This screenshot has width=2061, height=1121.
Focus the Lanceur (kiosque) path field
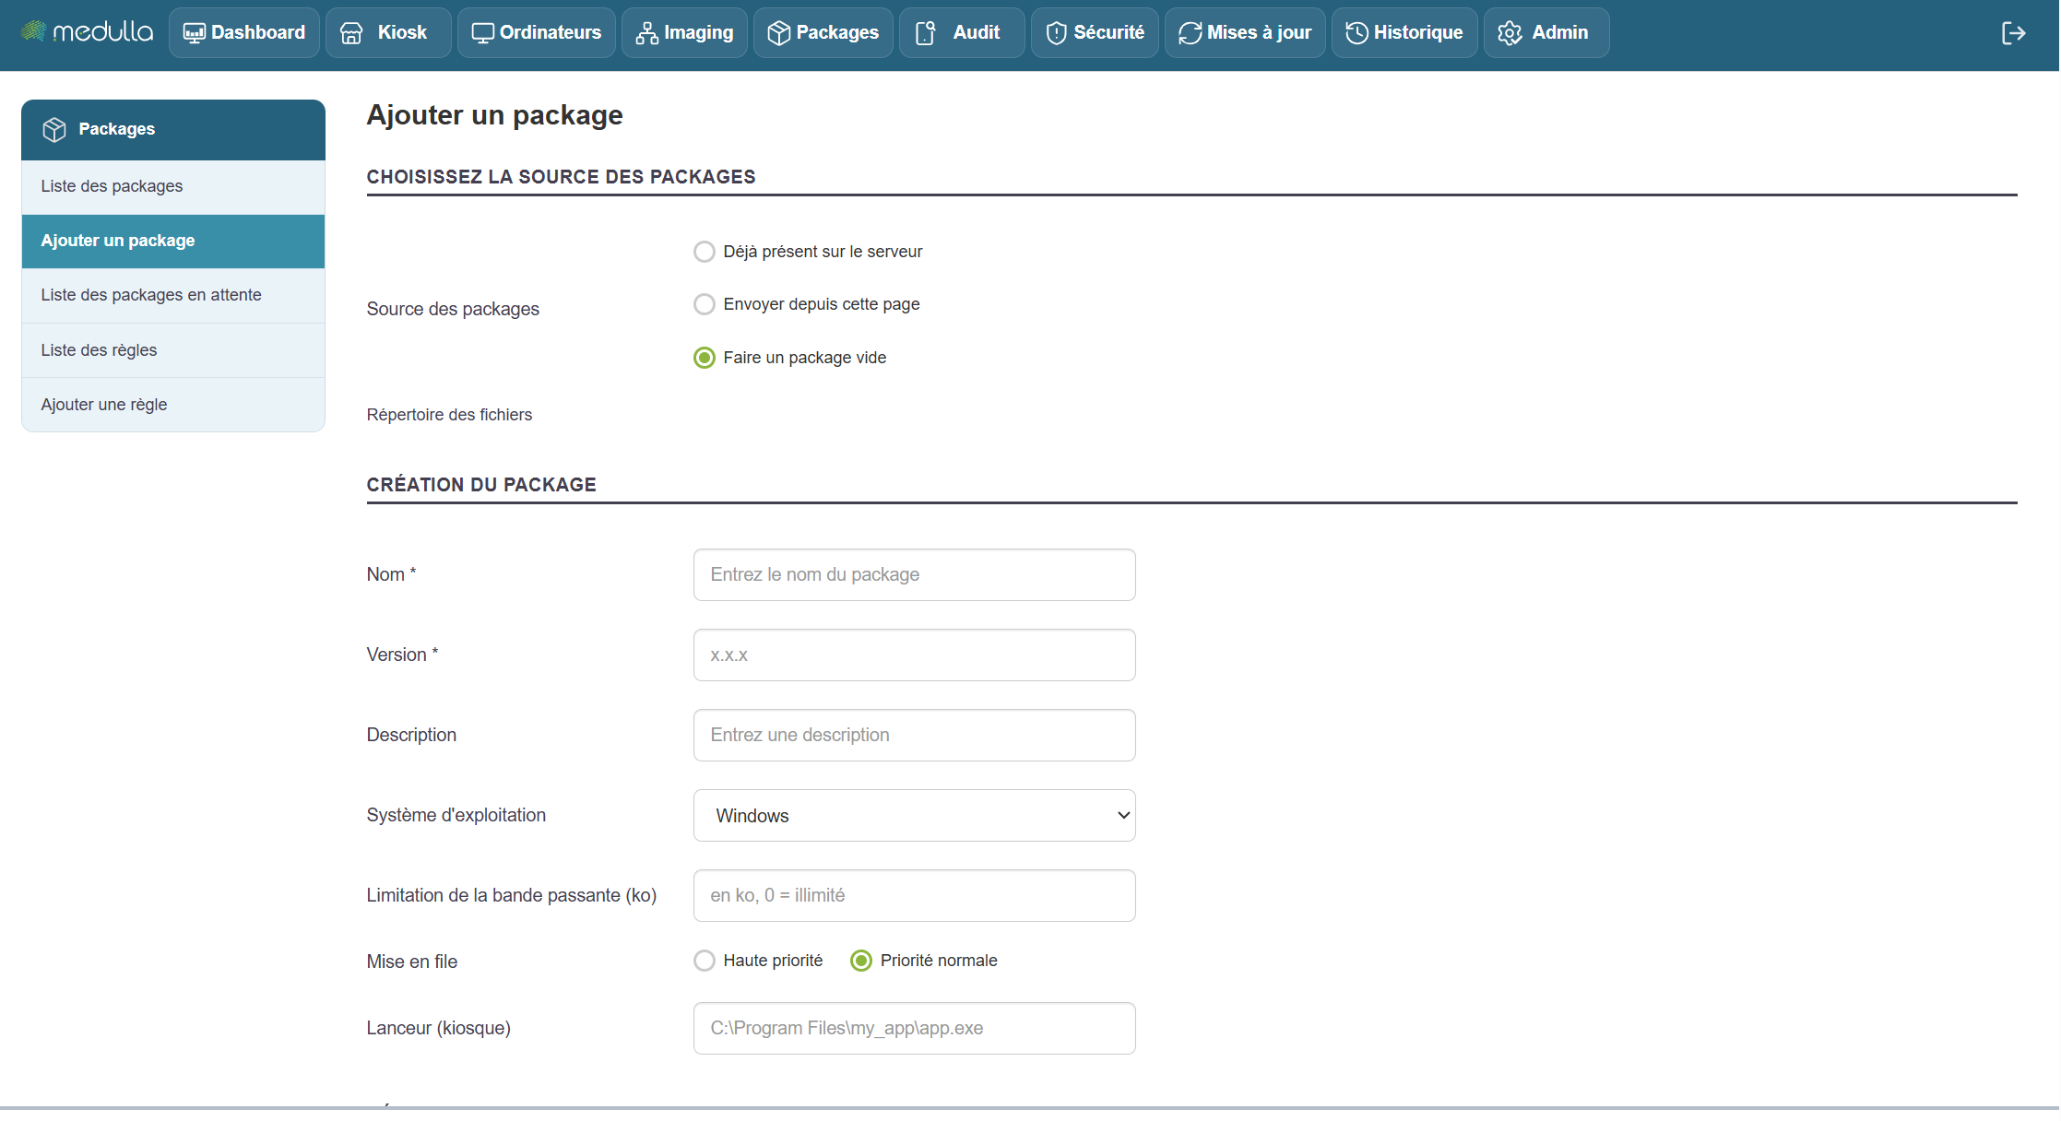pos(914,1028)
